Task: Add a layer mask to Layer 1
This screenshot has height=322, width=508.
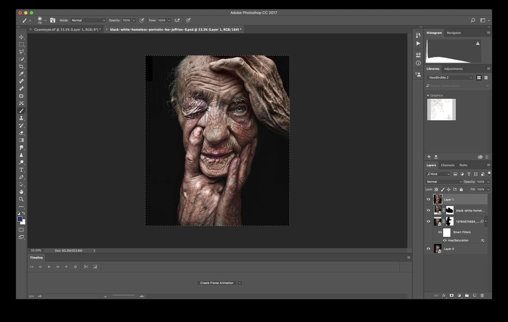Action: pyautogui.click(x=452, y=295)
